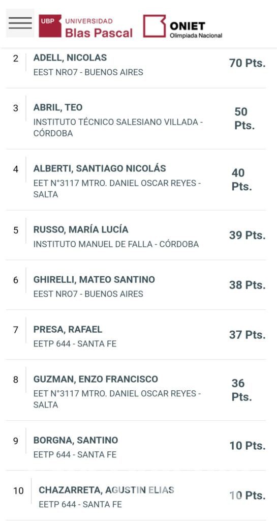This screenshot has height=521, width=277.
Task: Click the 50 Pts. score
Action: point(244,119)
